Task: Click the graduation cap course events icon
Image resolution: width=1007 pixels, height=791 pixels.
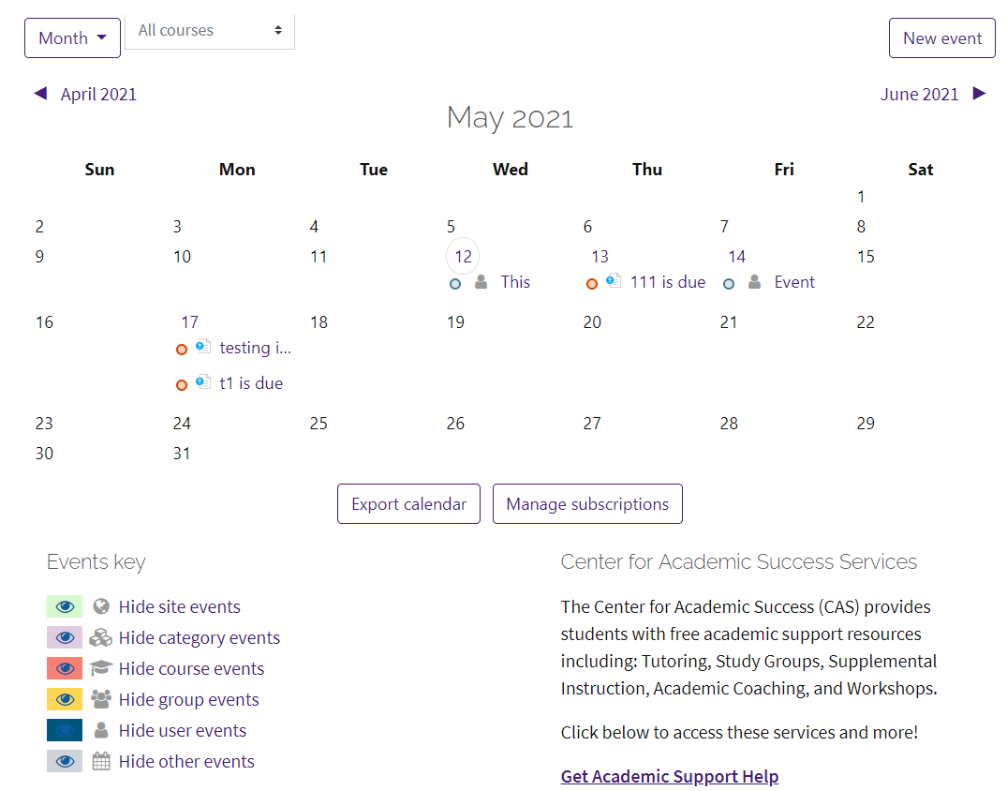Action: point(100,668)
